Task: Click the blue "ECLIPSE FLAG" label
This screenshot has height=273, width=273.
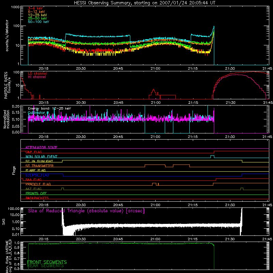Action: [x=37, y=175]
